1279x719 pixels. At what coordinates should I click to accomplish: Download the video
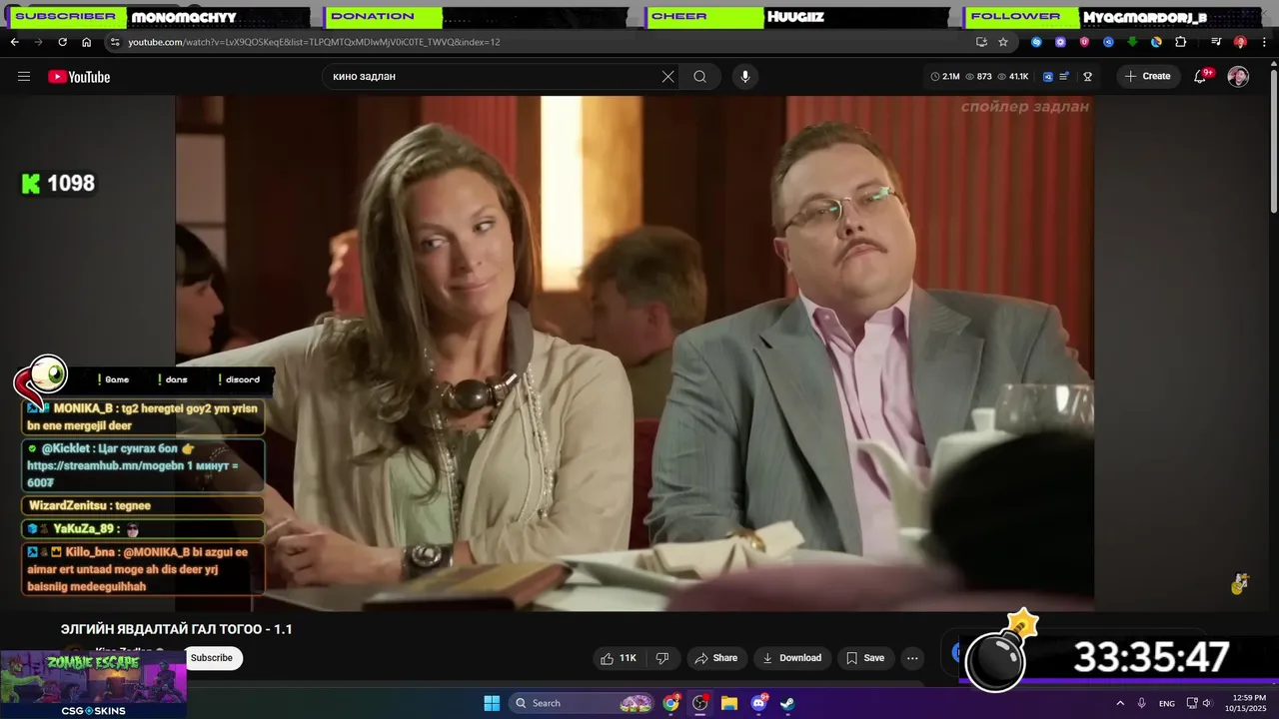(x=791, y=658)
